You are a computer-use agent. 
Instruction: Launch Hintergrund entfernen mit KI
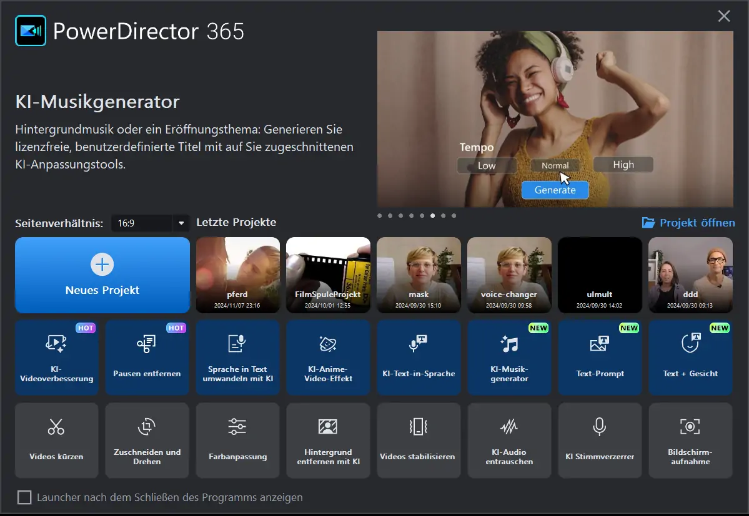tap(328, 440)
